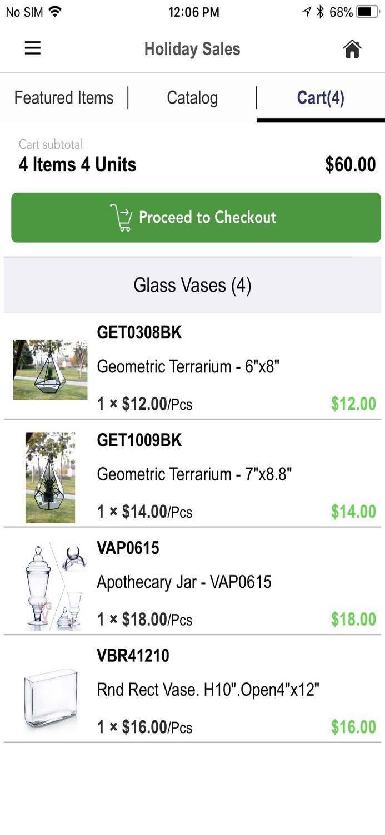This screenshot has height=835, width=385.
Task: View Apothecary Jar product image
Action: coord(54,586)
